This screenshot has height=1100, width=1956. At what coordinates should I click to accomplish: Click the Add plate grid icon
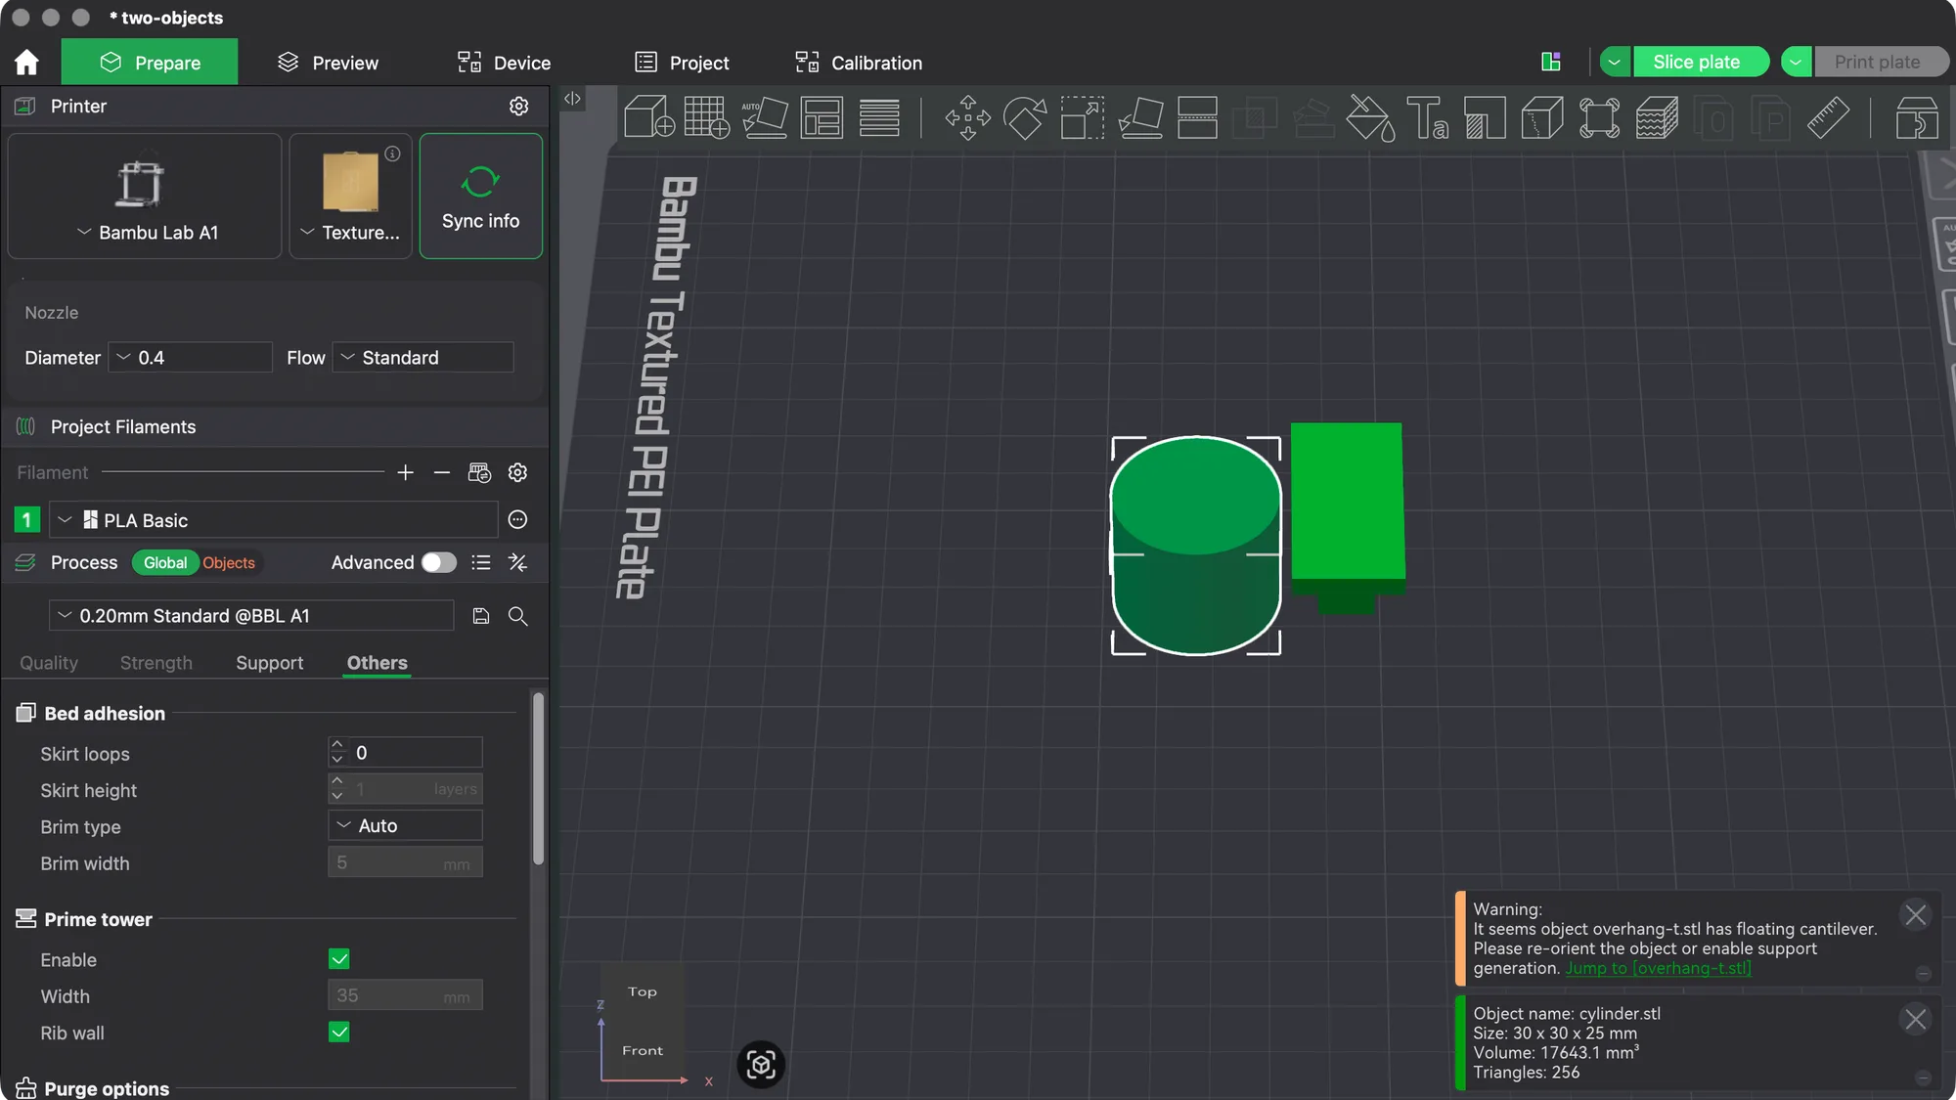pyautogui.click(x=706, y=117)
